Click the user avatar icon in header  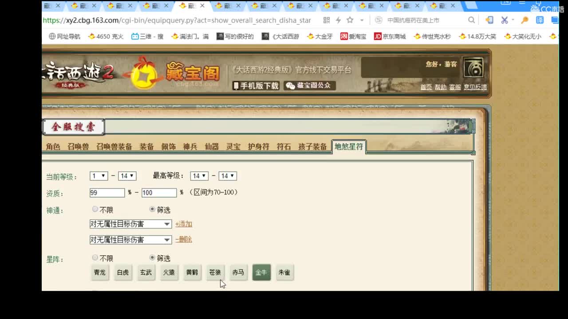click(473, 68)
